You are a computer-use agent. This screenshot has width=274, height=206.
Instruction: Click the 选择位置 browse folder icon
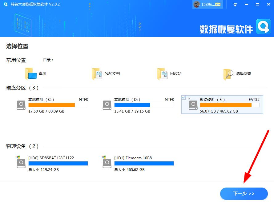tap(228, 73)
